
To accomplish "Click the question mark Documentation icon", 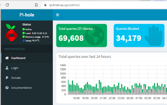I will 7,88.
